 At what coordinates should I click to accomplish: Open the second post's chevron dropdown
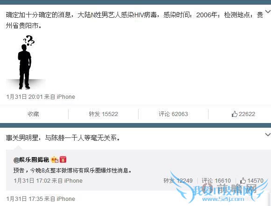(268, 134)
